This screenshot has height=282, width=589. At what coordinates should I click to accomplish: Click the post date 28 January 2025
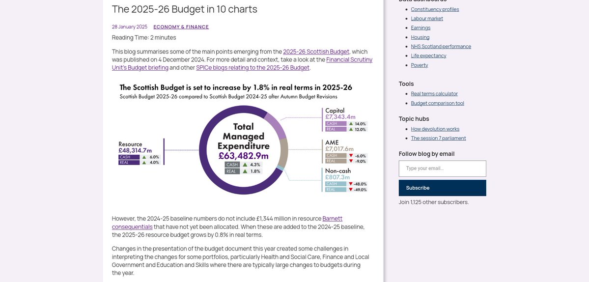tap(130, 27)
